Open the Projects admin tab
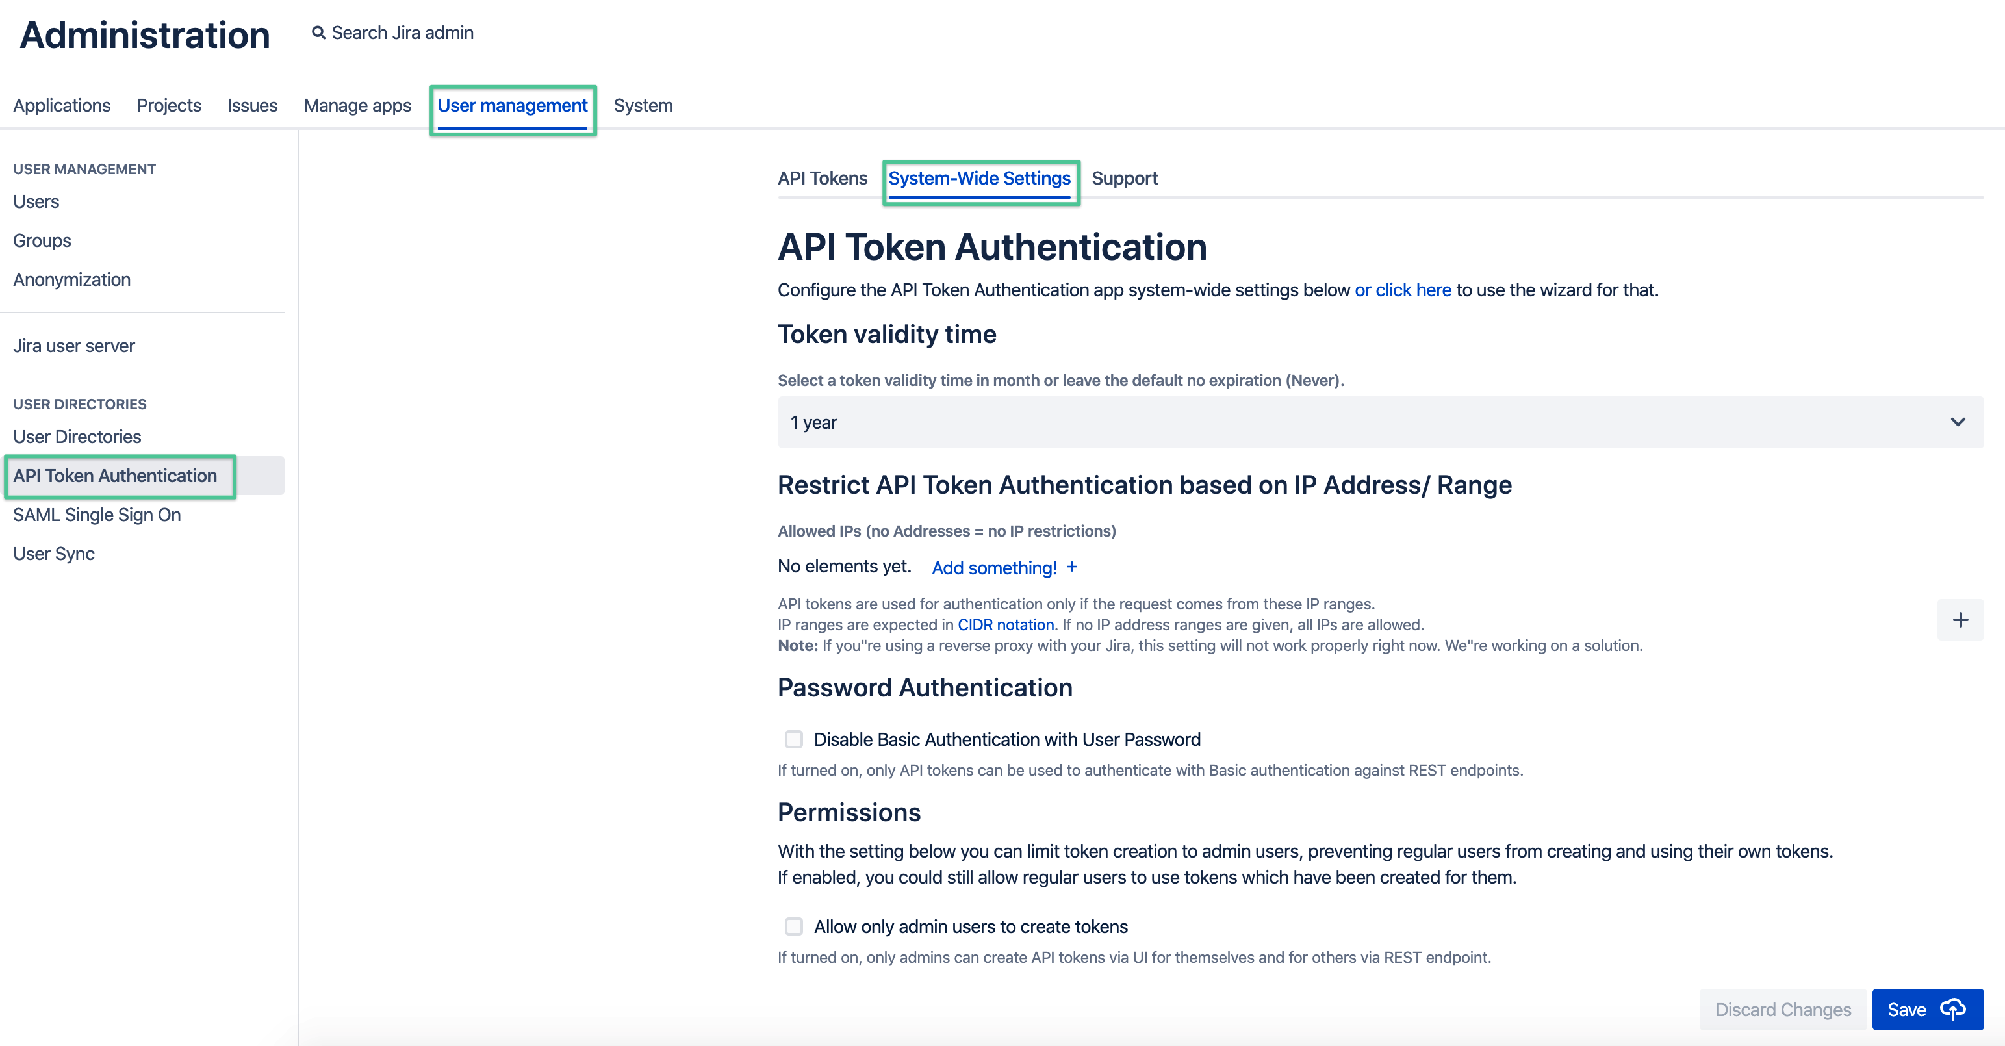The image size is (2005, 1046). tap(169, 105)
